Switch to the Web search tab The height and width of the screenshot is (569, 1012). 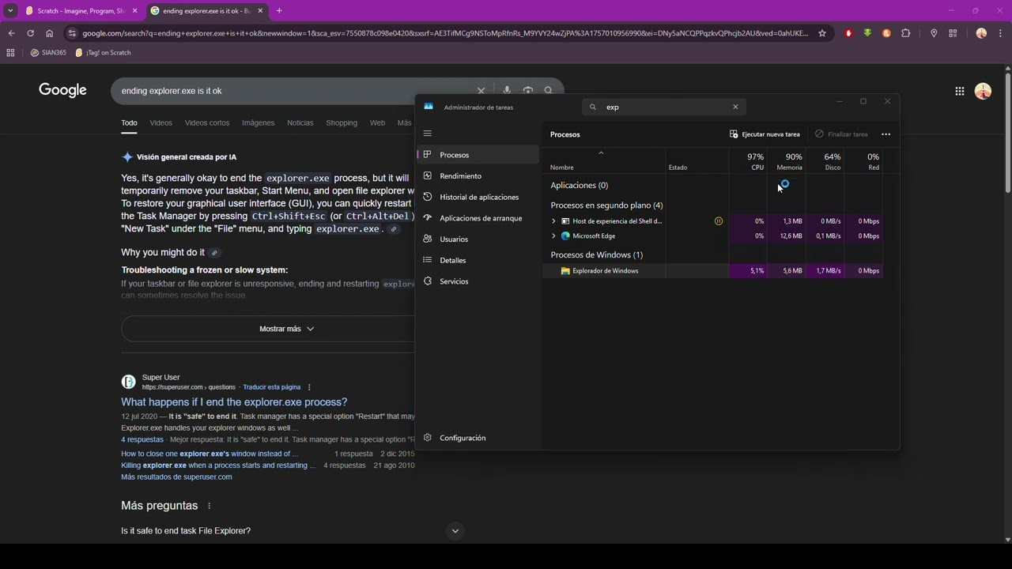click(377, 123)
